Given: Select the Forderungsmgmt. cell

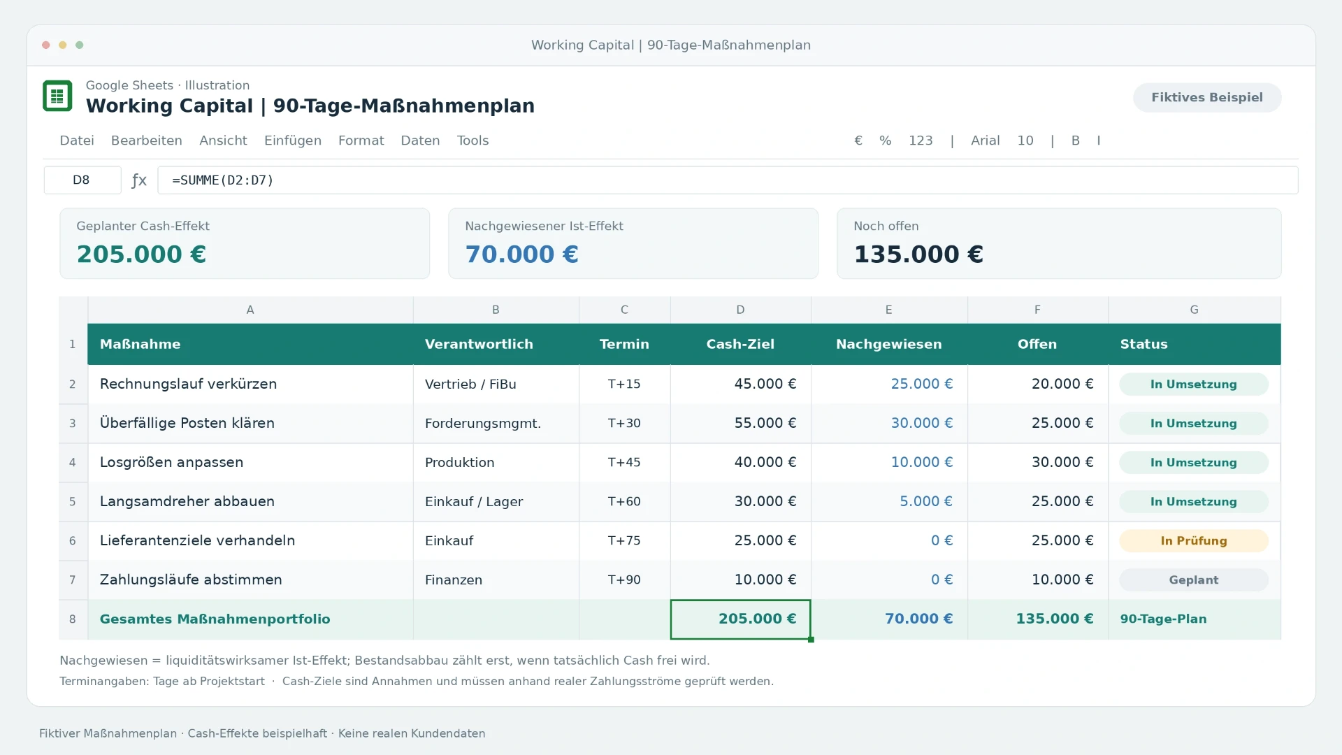Looking at the screenshot, I should pyautogui.click(x=496, y=423).
